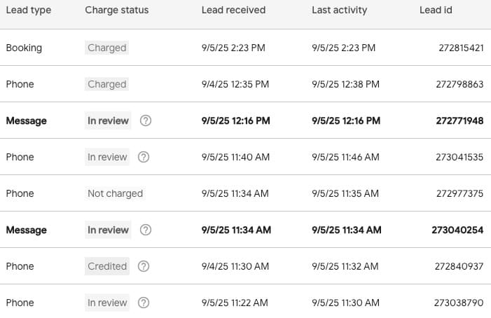The width and height of the screenshot is (491, 318).
Task: Select lead id 273041535
Action: [459, 157]
